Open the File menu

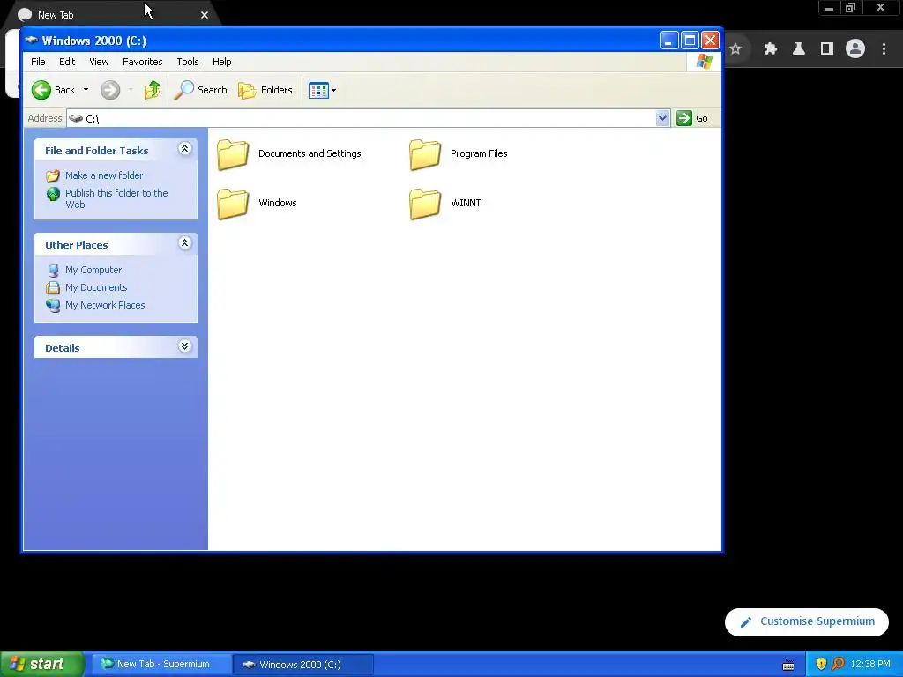tap(38, 62)
